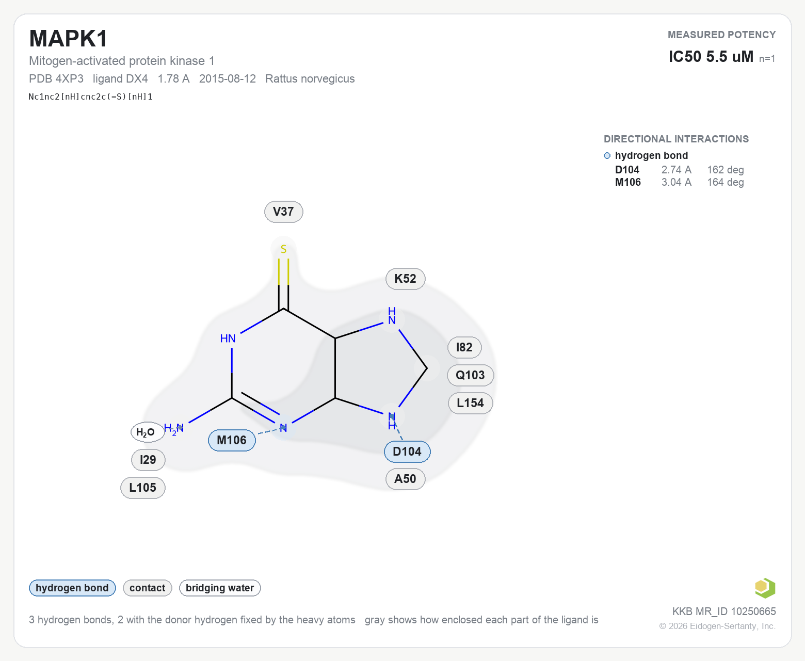This screenshot has height=661, width=805.
Task: Select the V37 residue label
Action: (283, 212)
